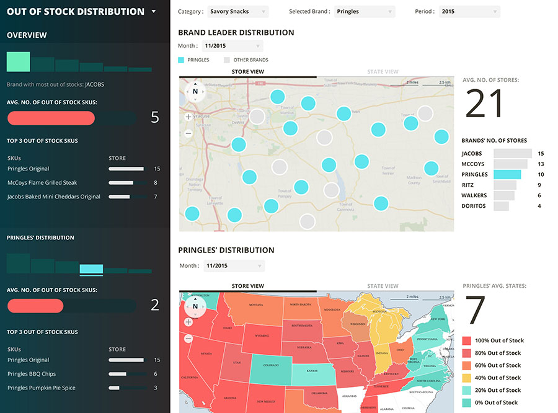Screen dimensions: 558x413
Task: Open the Period dropdown showing 2015
Action: (x=469, y=11)
